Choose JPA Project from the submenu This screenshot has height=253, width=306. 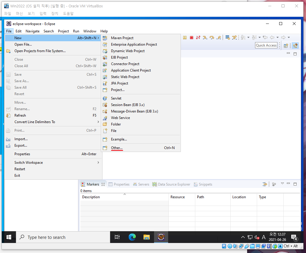pos(141,83)
